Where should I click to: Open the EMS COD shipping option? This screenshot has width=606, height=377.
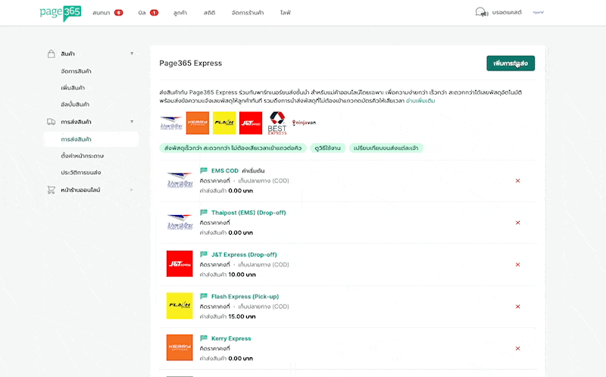click(x=225, y=171)
